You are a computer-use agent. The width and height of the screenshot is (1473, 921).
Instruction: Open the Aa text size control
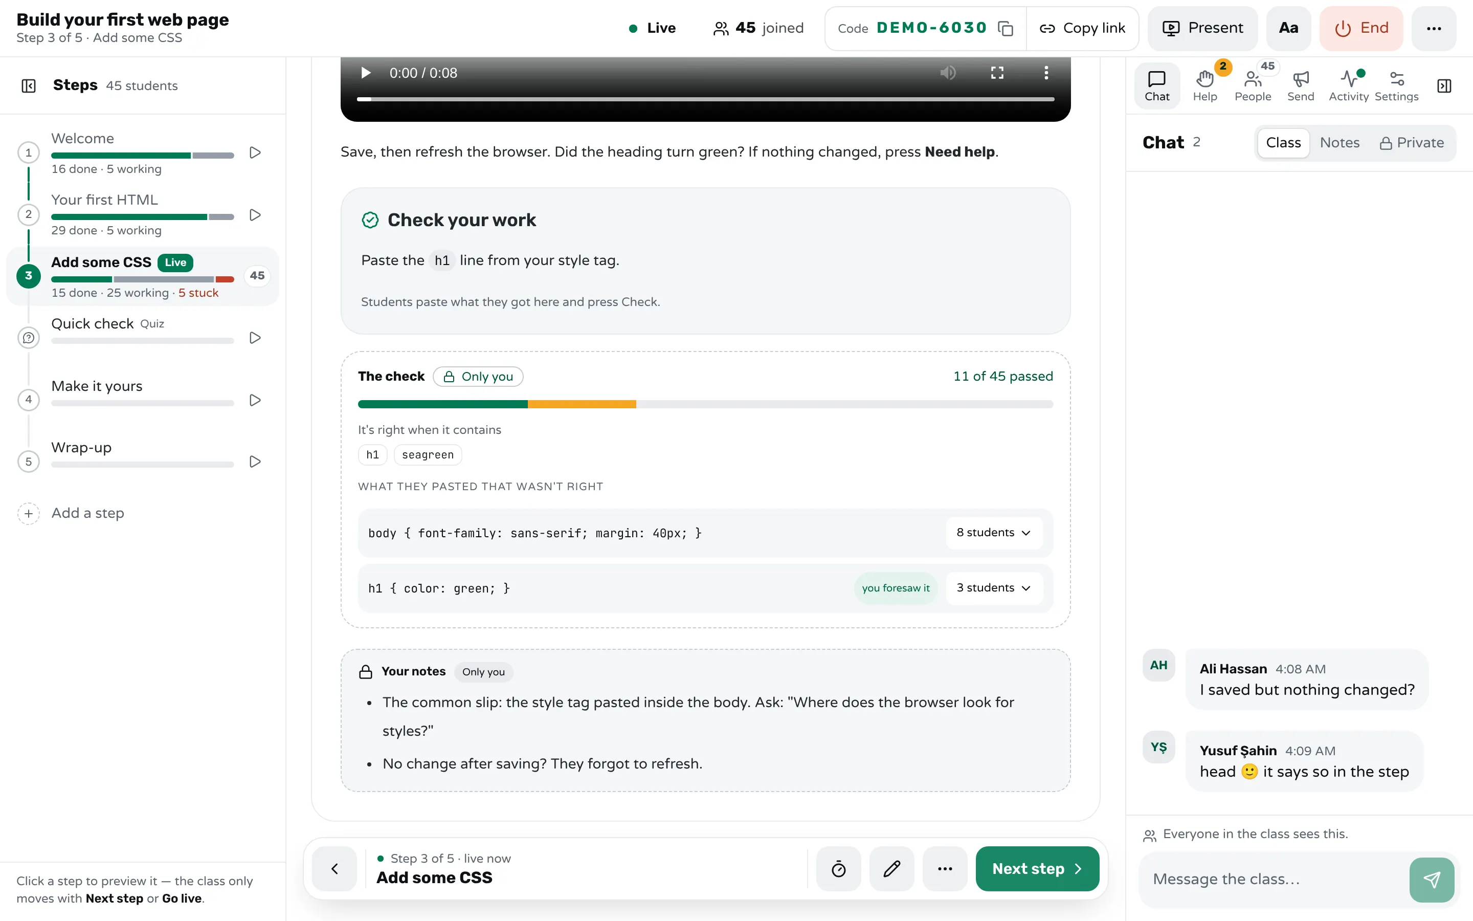click(x=1288, y=28)
